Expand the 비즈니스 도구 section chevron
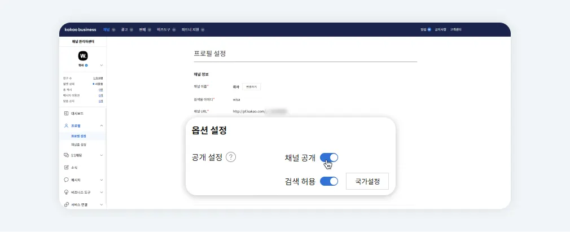Image resolution: width=570 pixels, height=232 pixels. pyautogui.click(x=102, y=192)
